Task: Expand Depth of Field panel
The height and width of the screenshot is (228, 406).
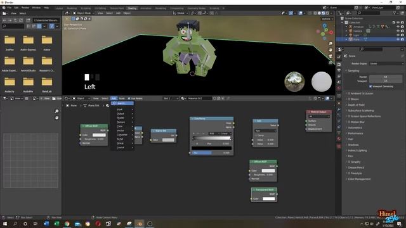Action: (356, 104)
